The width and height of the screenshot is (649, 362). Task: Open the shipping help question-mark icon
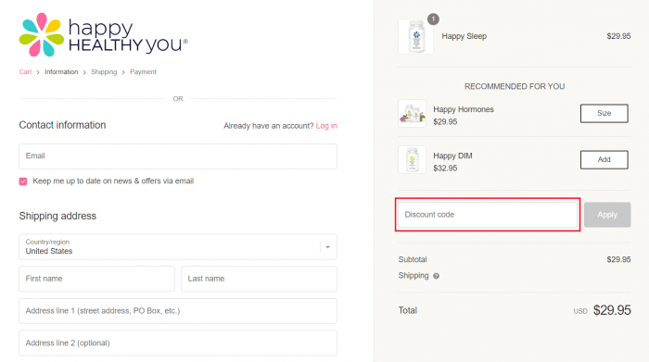[x=436, y=276]
